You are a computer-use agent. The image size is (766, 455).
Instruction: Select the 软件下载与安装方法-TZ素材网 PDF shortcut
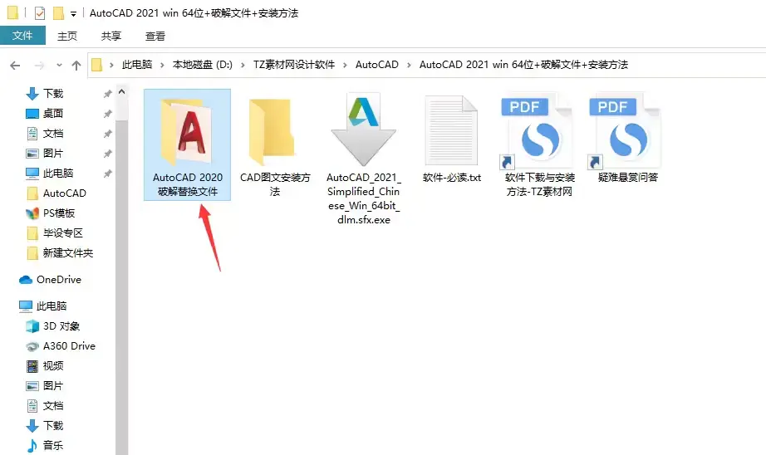coord(539,145)
